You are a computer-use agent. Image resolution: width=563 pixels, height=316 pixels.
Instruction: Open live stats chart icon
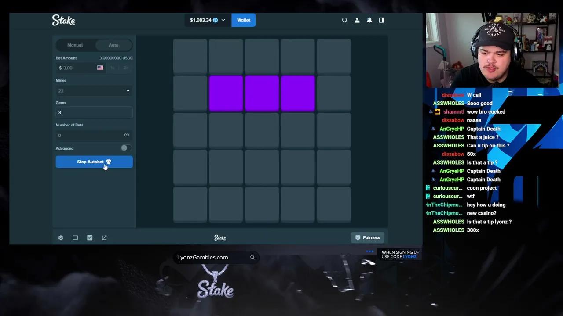click(x=90, y=237)
